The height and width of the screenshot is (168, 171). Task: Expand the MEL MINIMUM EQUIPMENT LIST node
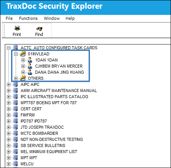tap(8, 152)
